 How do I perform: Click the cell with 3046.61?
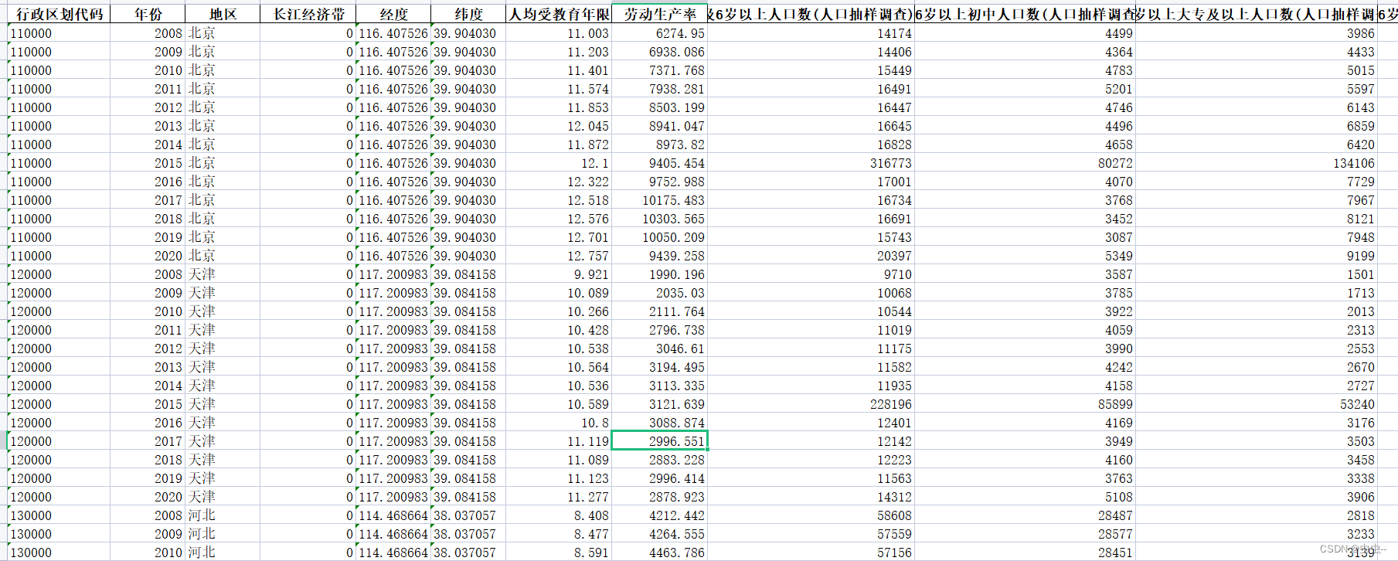click(x=659, y=348)
